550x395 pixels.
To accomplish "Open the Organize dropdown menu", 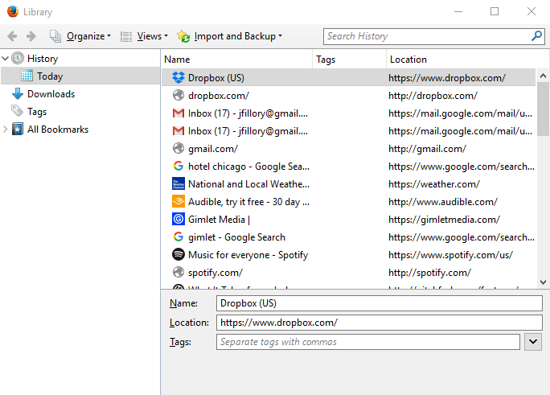I will (x=80, y=36).
